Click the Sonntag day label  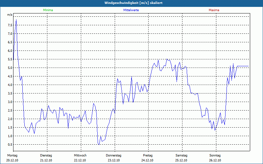pos(215,155)
